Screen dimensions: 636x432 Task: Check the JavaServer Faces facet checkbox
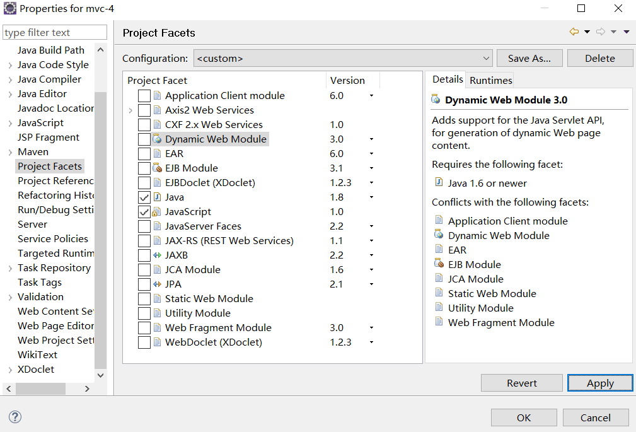pos(144,226)
